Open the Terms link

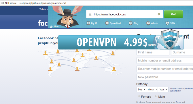click(179, 102)
